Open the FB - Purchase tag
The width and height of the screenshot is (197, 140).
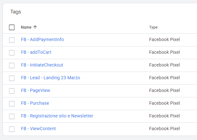[35, 103]
